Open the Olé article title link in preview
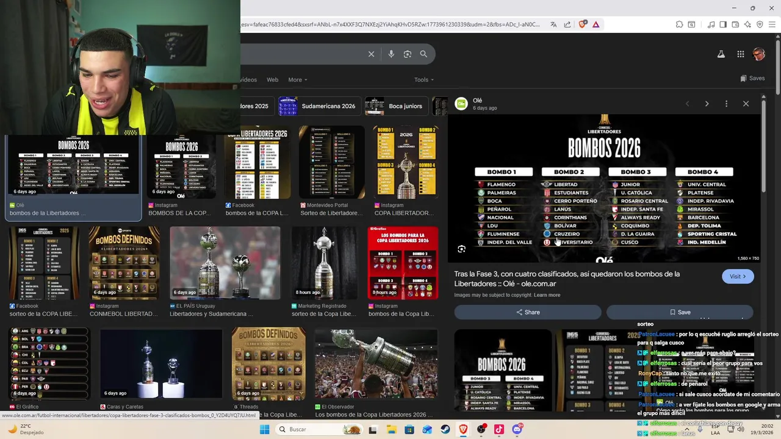 (x=567, y=279)
